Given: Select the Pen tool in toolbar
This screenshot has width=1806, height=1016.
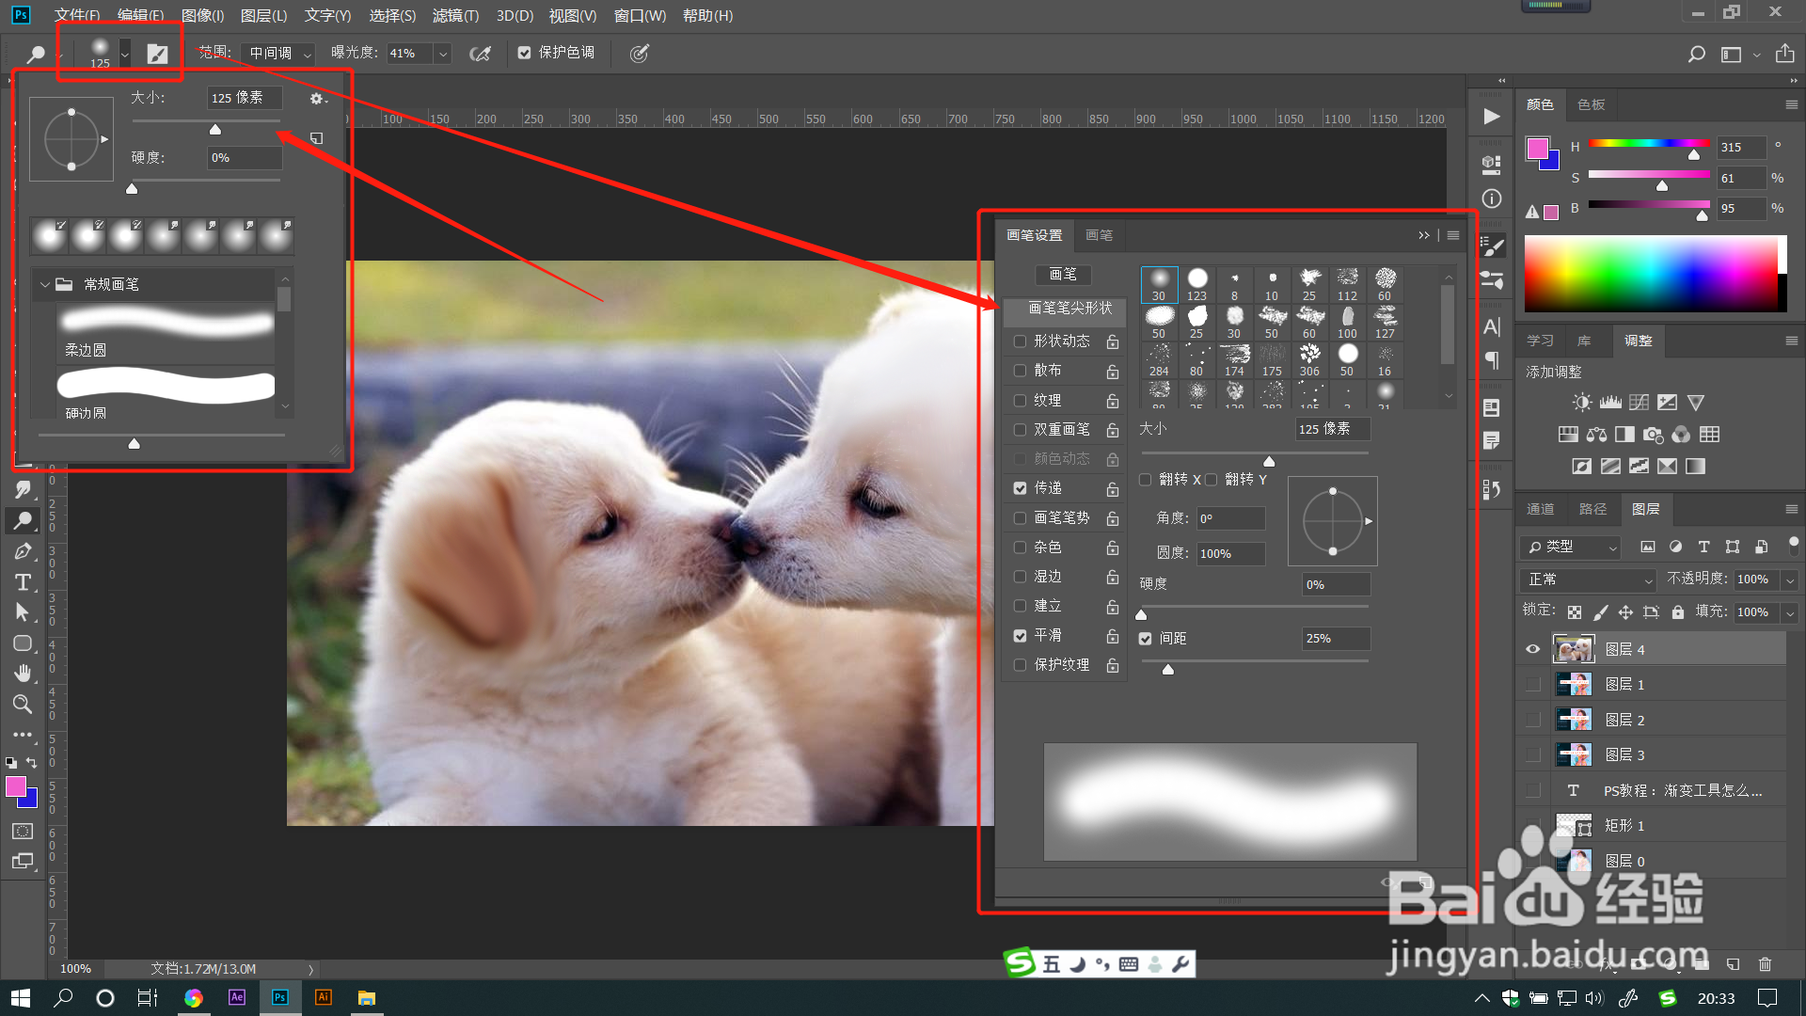Looking at the screenshot, I should coord(23,551).
